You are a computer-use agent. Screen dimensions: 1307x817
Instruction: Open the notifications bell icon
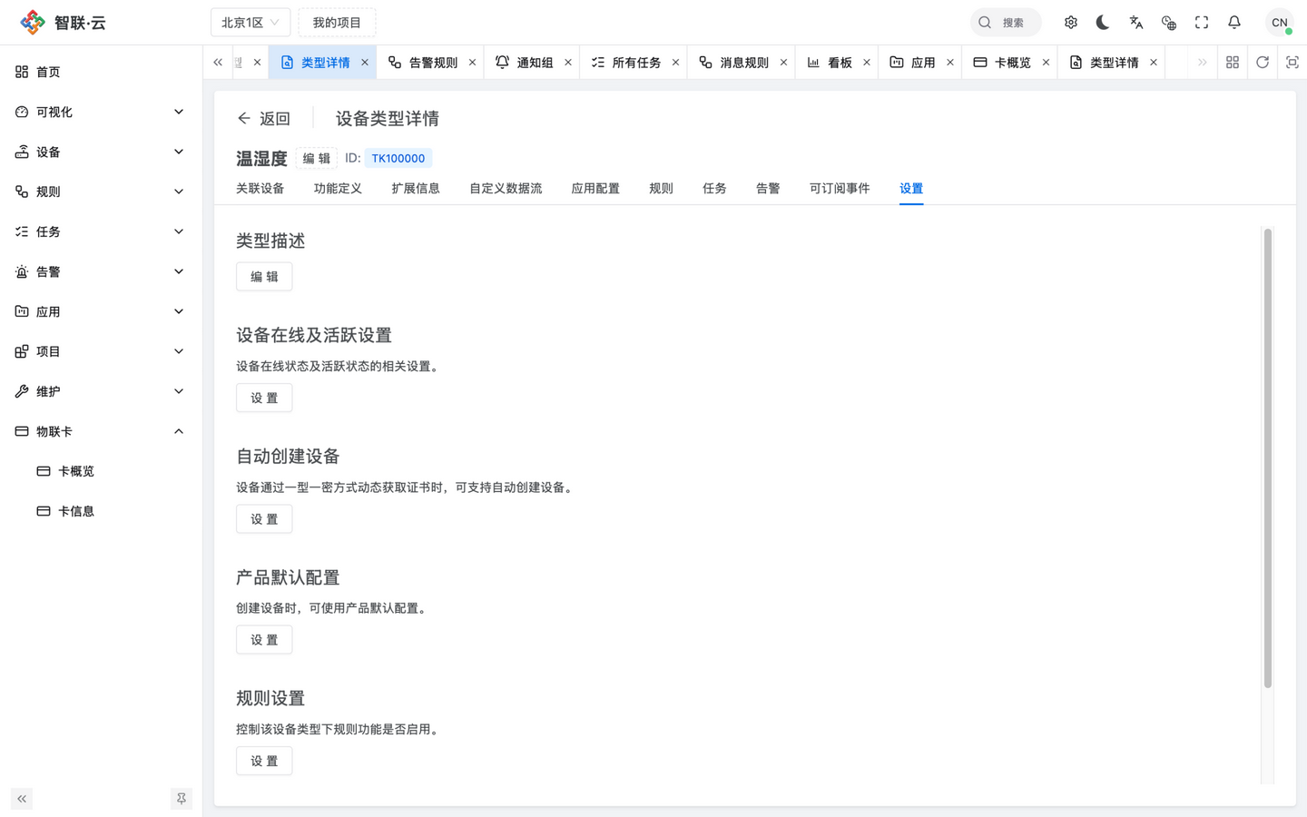pyautogui.click(x=1234, y=23)
